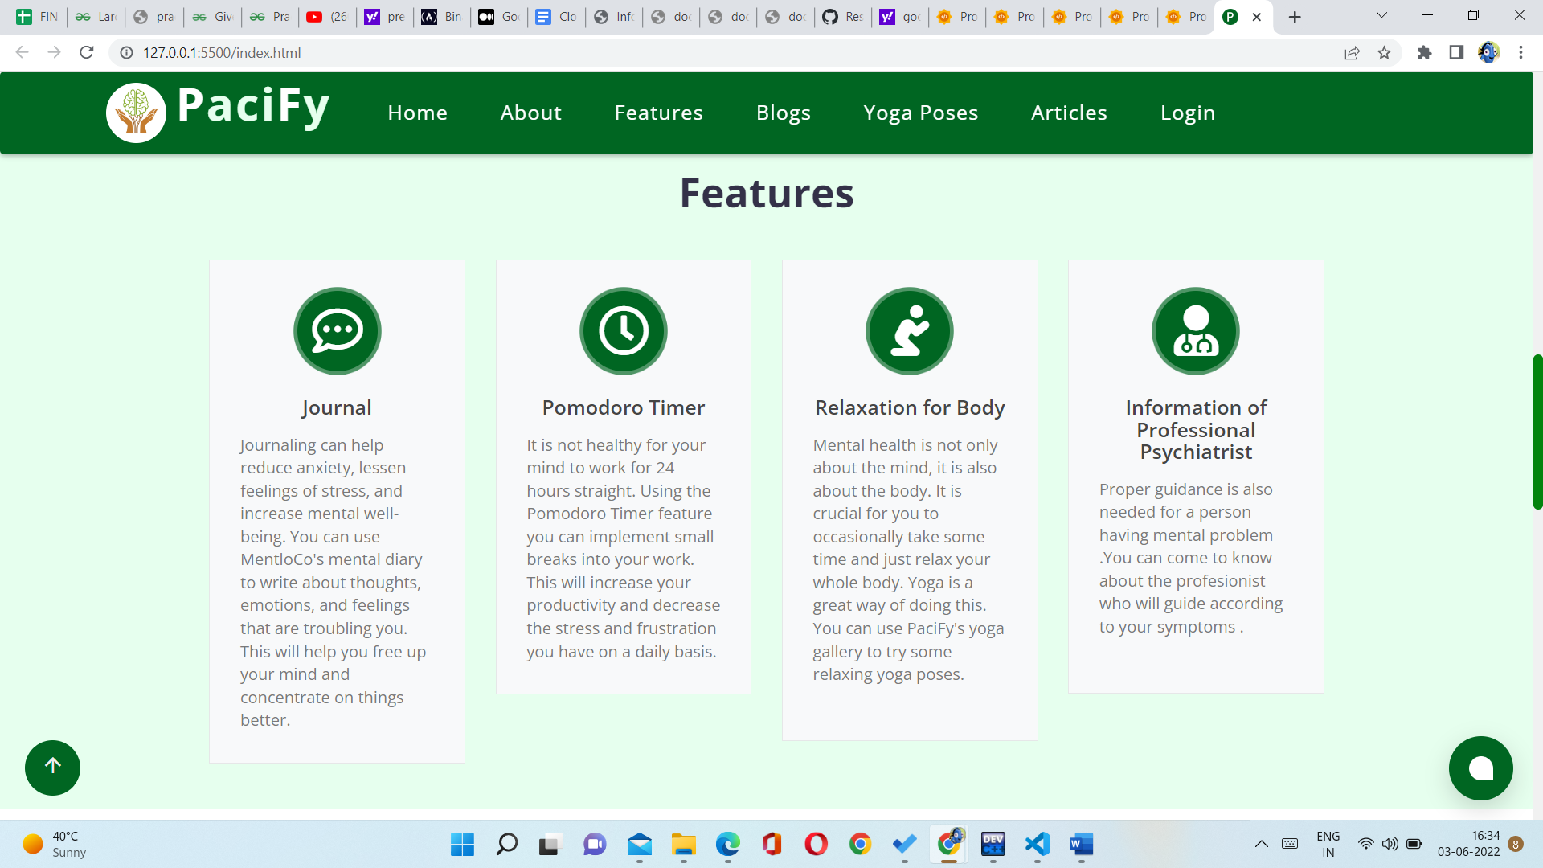Click the page vertical scrollbar thumb
The height and width of the screenshot is (868, 1543).
pyautogui.click(x=1537, y=432)
